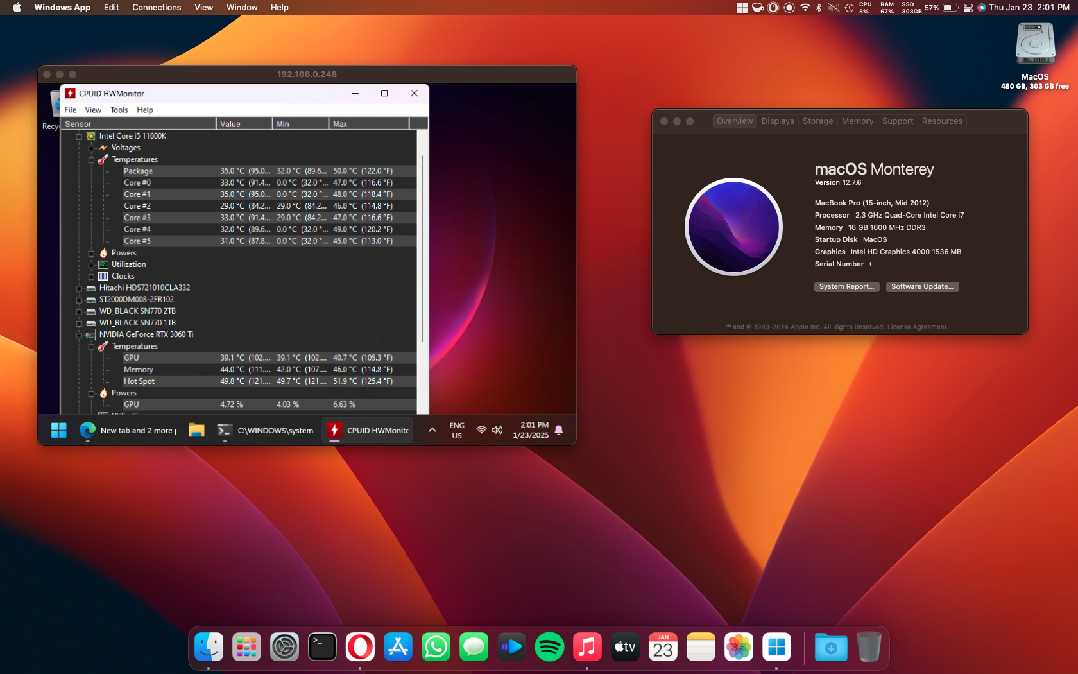
Task: Open C:\WINDOWS\system command prompt taskbar button
Action: click(x=266, y=430)
